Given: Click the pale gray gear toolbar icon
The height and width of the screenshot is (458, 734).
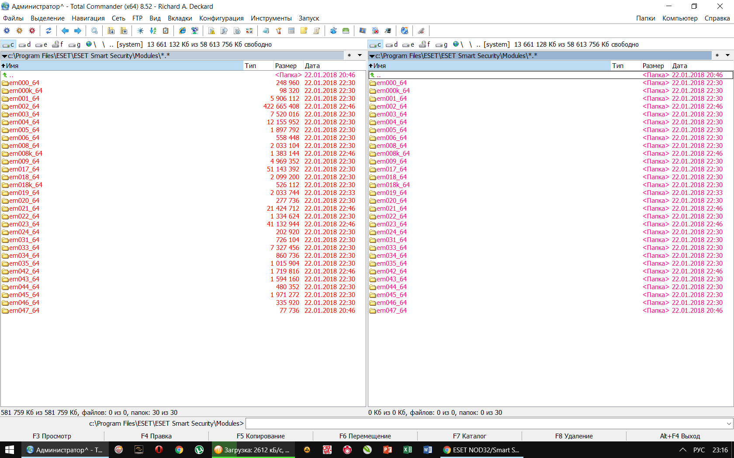Looking at the screenshot, I should tap(94, 31).
